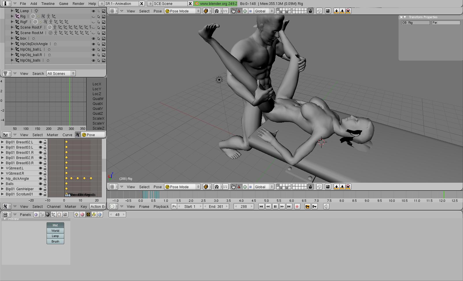The image size is (463, 281).
Task: Click the Brush button in Preview panel
Action: coord(55,241)
